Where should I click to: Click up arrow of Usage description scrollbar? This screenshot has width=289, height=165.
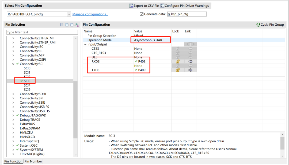(x=282, y=135)
